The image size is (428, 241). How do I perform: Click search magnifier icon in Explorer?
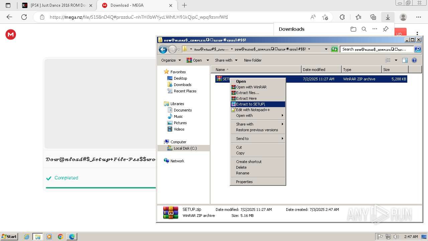[418, 49]
